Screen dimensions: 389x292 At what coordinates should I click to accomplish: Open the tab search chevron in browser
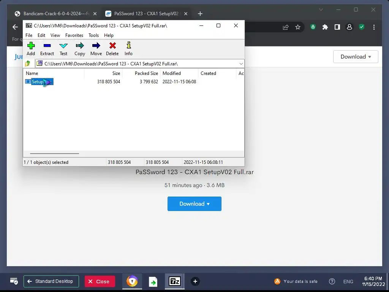point(321,10)
